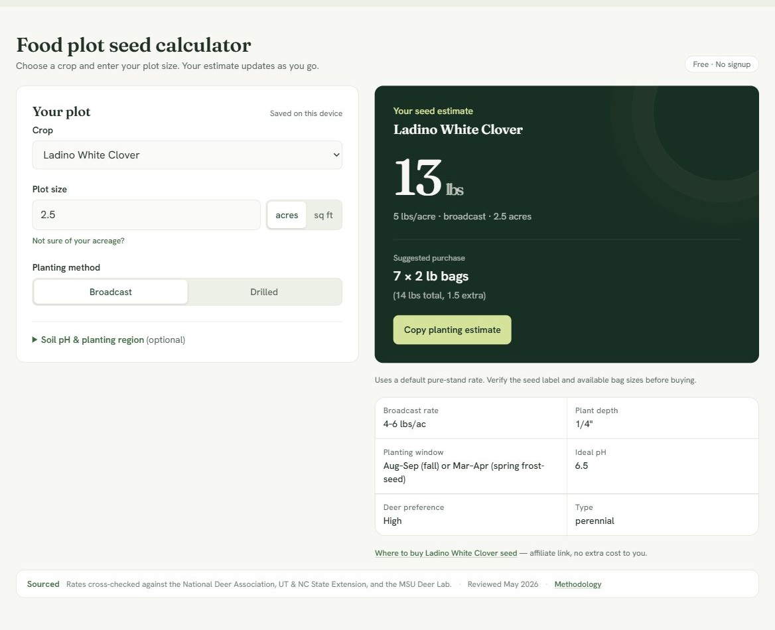Open Where to buy Ladino White Clover seed link
Screen dimensions: 775x630
pos(446,553)
